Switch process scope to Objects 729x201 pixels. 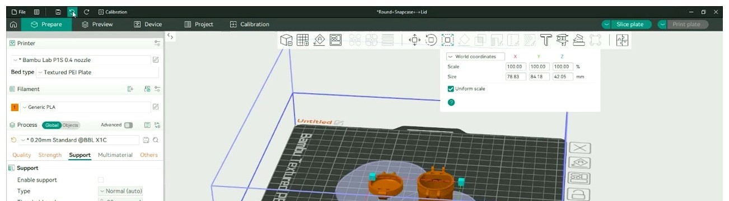71,125
